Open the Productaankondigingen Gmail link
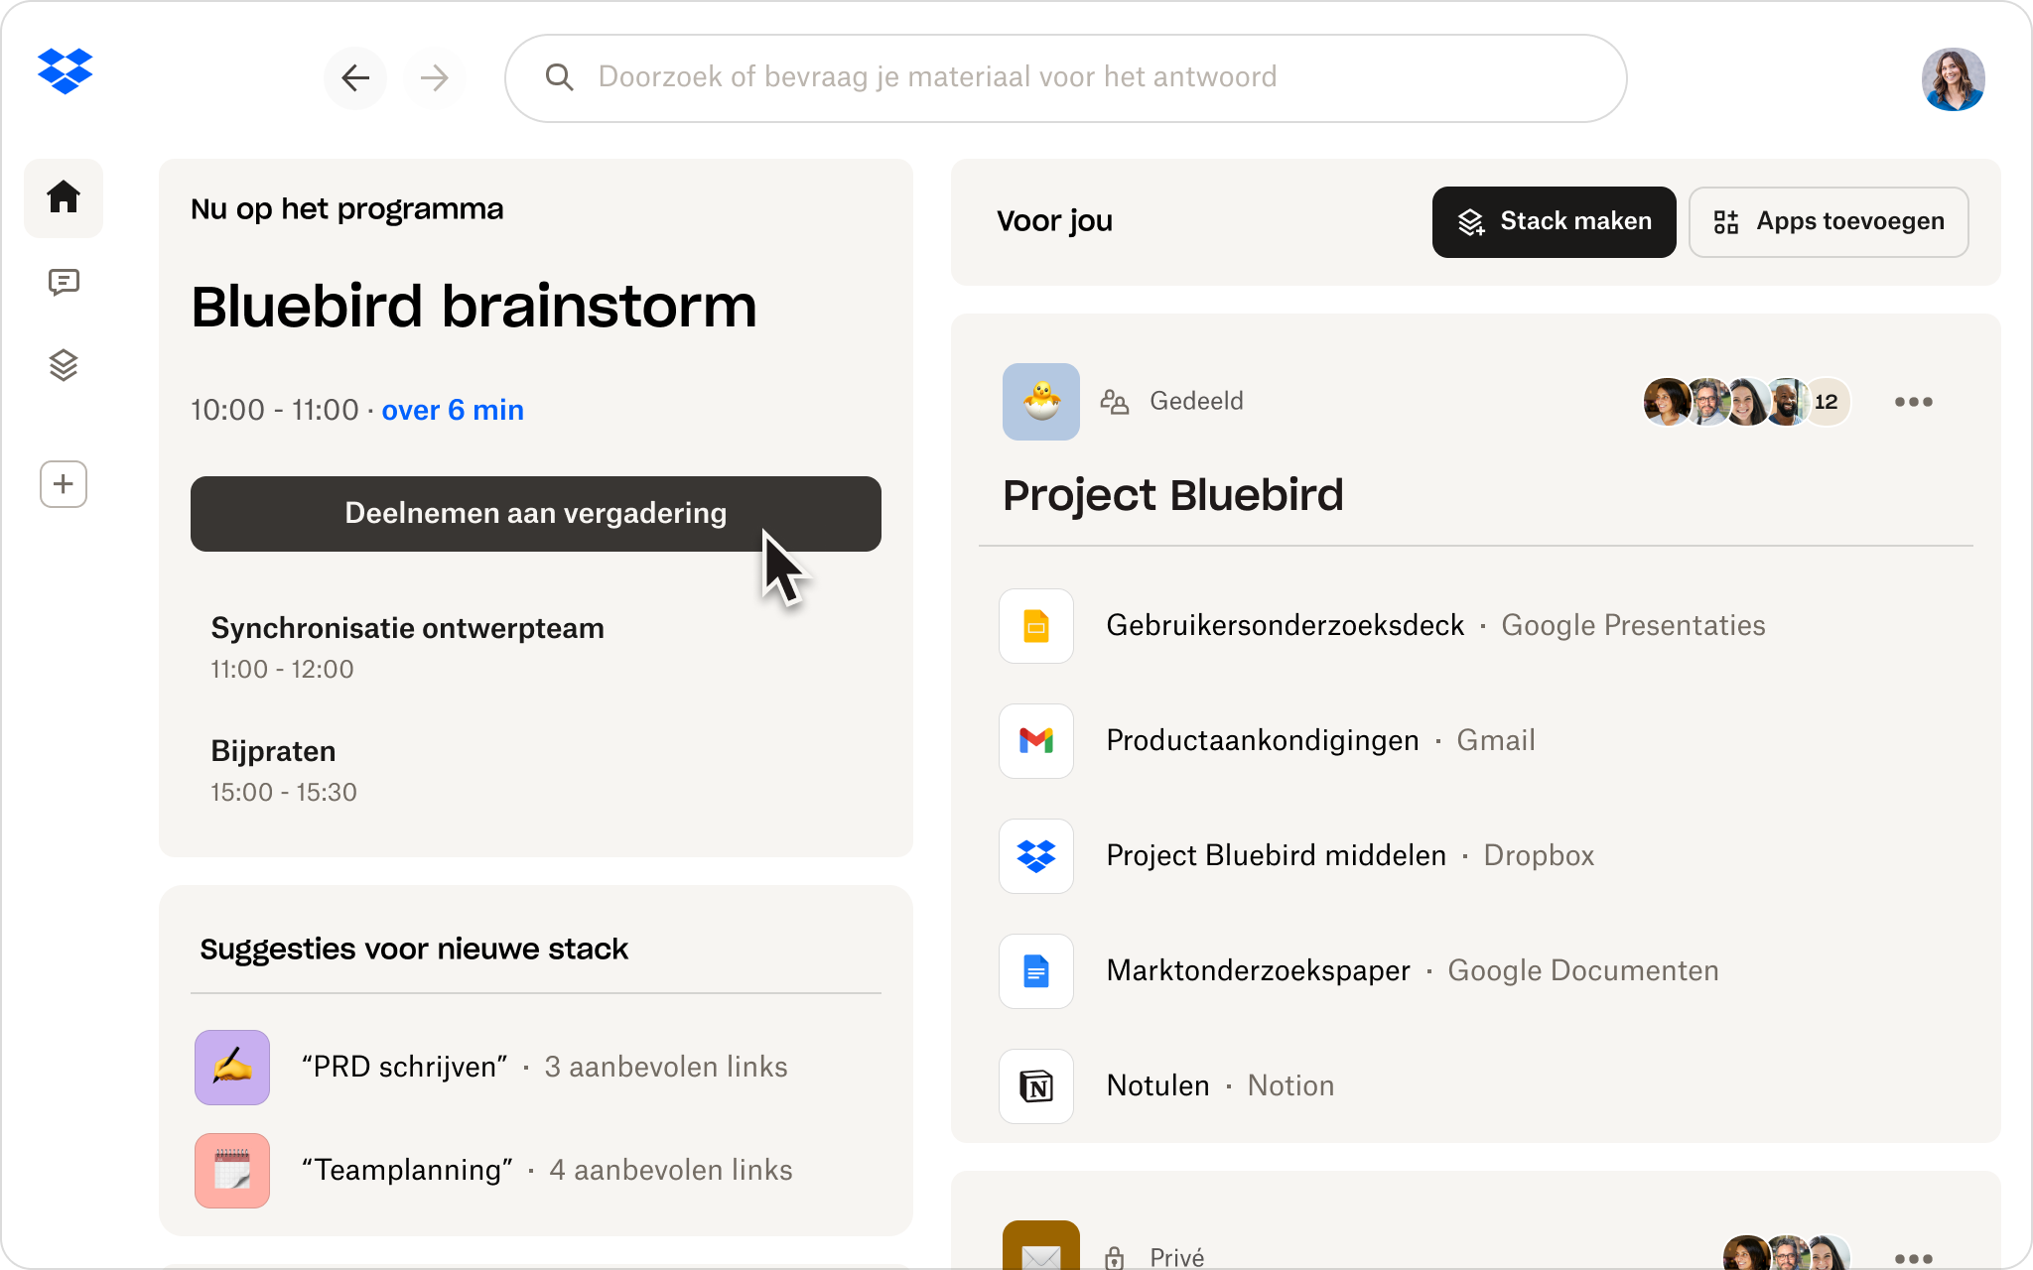This screenshot has height=1270, width=2033. click(x=1263, y=740)
